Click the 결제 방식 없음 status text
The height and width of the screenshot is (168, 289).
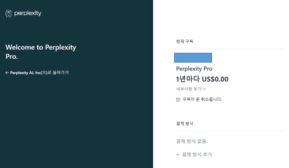pyautogui.click(x=192, y=141)
